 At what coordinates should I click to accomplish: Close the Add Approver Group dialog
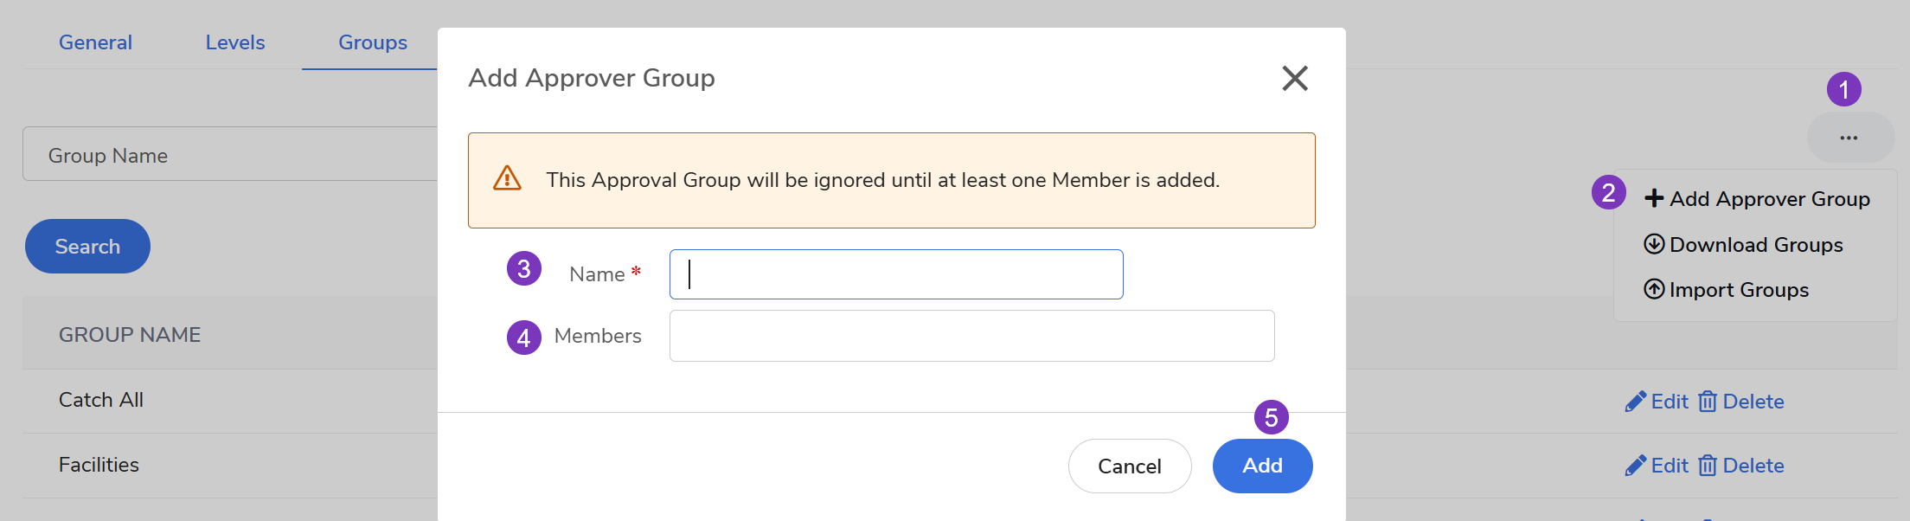[1294, 78]
